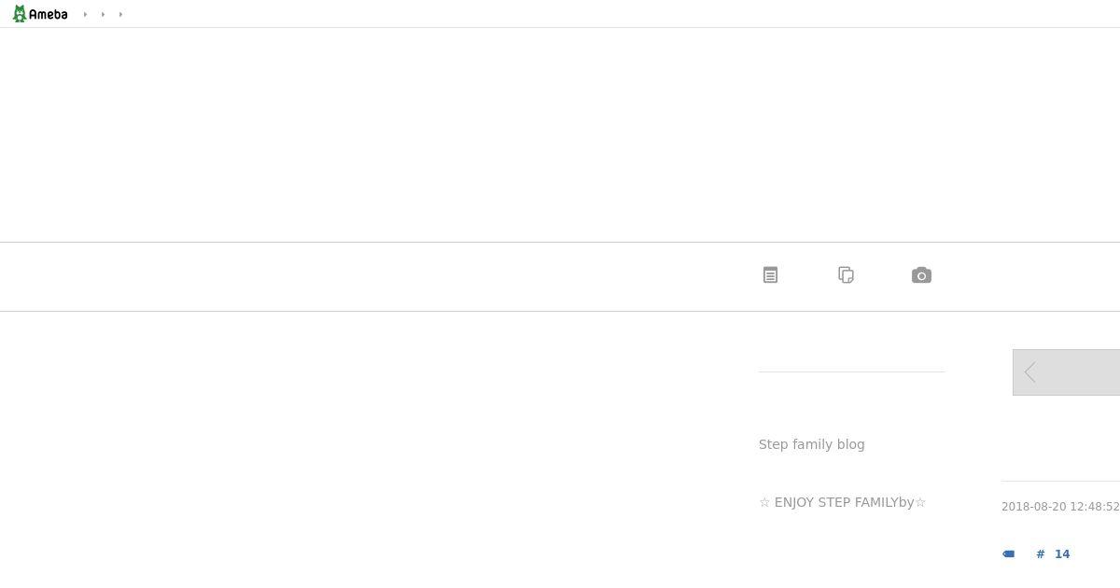Click the star before ENJOY STEP FAMILY

tap(764, 502)
